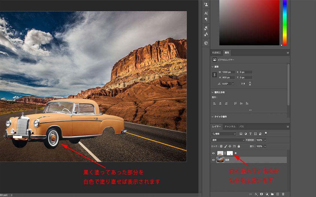Show more align options with three dots
Screen dimensions: 316x197
250,110
